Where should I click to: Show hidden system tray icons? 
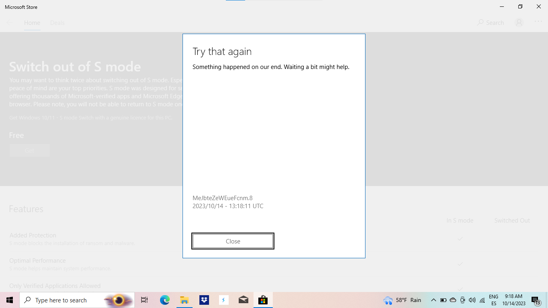point(433,300)
